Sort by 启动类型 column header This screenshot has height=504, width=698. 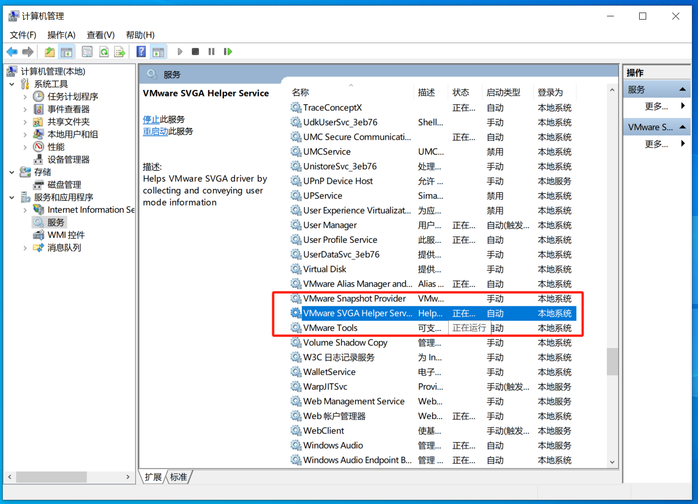(x=508, y=92)
